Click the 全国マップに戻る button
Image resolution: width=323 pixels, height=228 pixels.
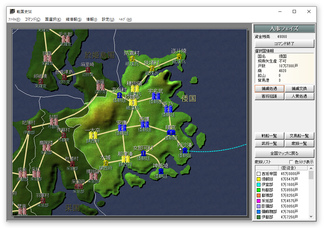[x=284, y=153]
